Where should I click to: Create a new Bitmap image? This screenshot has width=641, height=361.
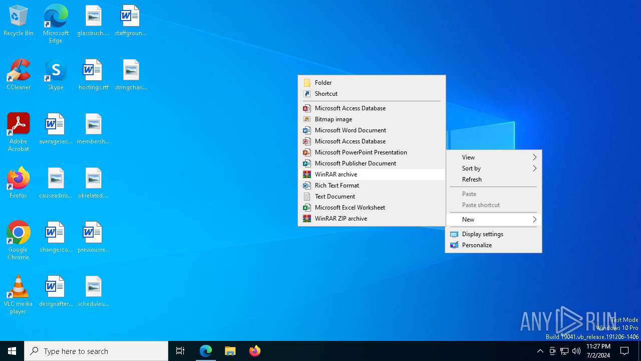click(x=372, y=119)
